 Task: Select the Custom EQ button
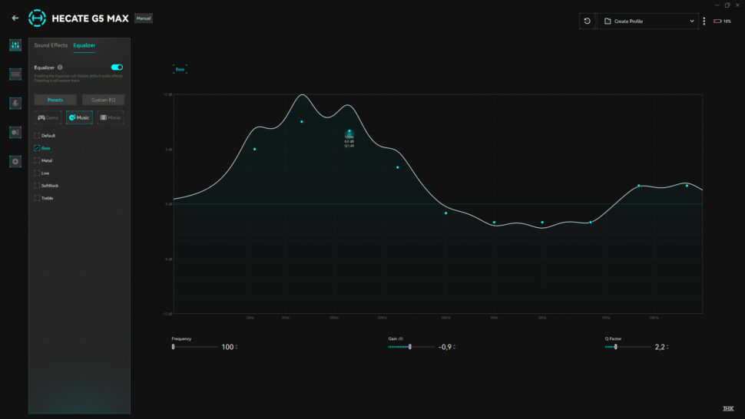(103, 100)
